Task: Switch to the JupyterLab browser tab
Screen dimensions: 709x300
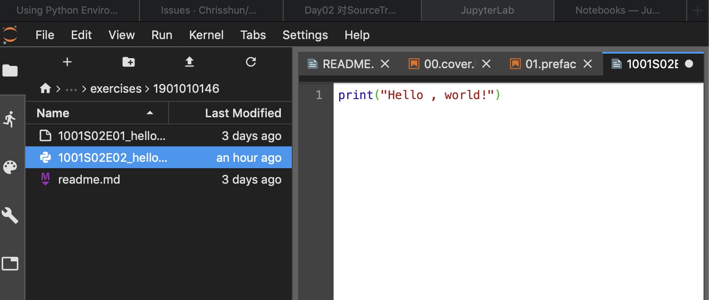Action: (488, 10)
